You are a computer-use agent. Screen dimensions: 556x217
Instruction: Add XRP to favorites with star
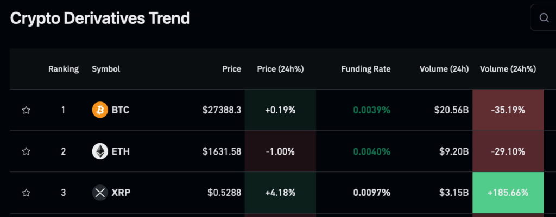[26, 193]
